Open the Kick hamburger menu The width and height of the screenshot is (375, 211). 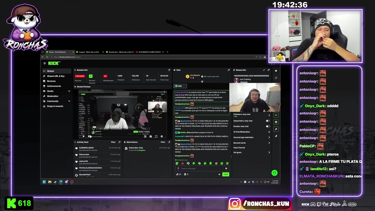45,63
